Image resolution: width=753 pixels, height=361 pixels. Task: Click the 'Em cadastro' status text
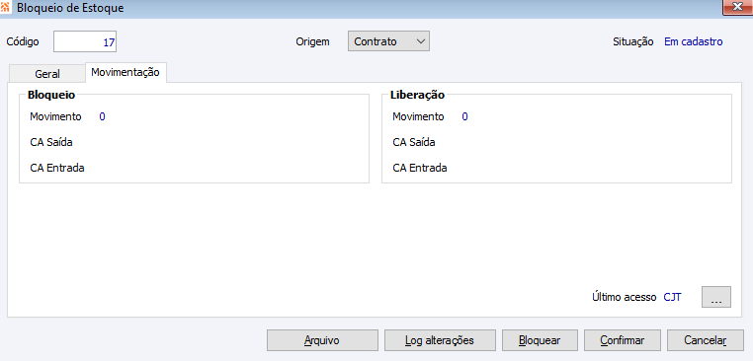pyautogui.click(x=693, y=41)
